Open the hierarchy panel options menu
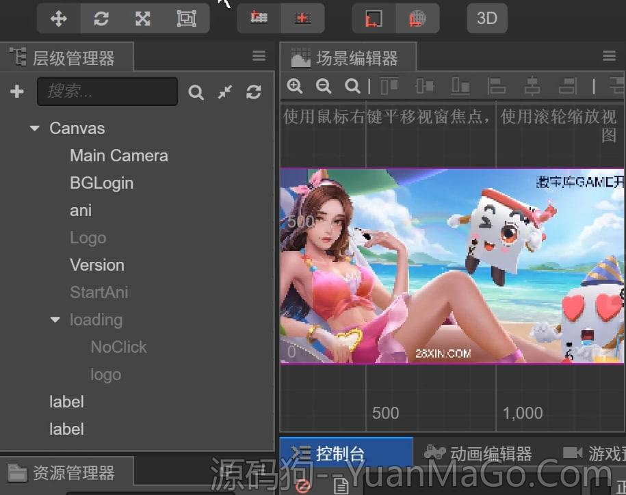Viewport: 626px width, 495px height. tap(259, 56)
